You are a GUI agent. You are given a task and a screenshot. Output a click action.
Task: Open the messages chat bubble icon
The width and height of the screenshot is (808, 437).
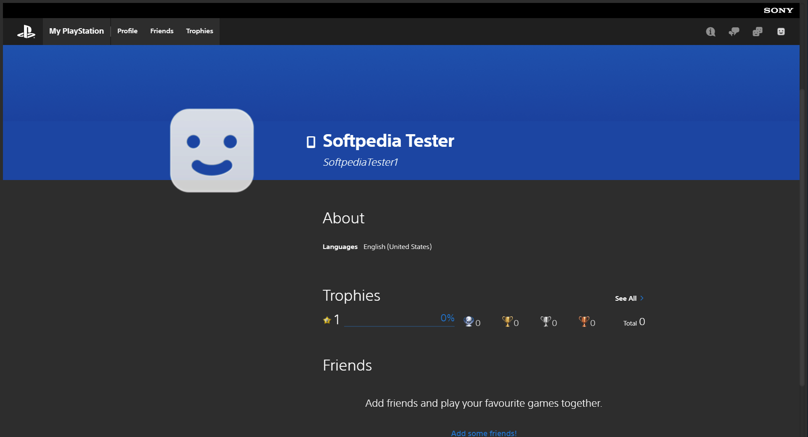click(734, 32)
